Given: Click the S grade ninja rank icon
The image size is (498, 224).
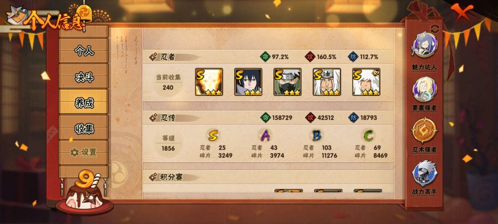Looking at the screenshot, I should (213, 136).
